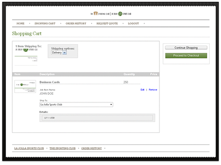221x165 pixels.
Task: Click the Business Cards item title
Action: [50, 82]
